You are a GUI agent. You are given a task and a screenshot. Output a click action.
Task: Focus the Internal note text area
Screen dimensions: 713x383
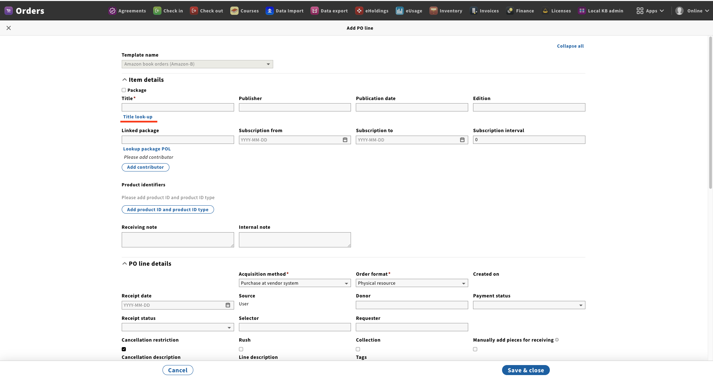(x=295, y=240)
